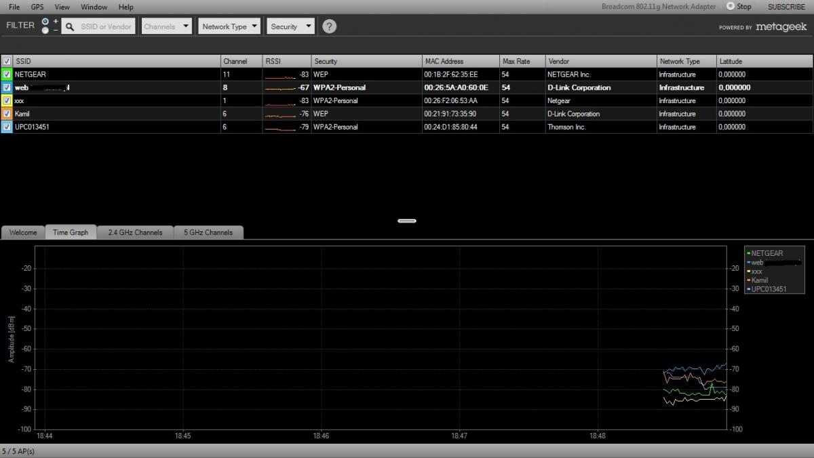Select the xxx SSID row
Image resolution: width=814 pixels, height=458 pixels.
407,100
